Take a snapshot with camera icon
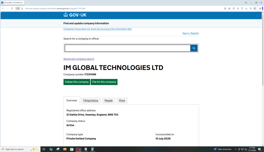264x152 pixels. click(229, 8)
